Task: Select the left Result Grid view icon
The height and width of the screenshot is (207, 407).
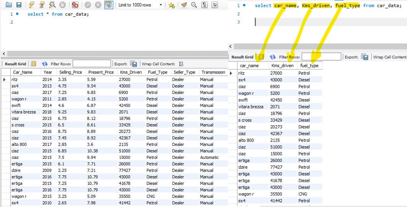Action: pos(34,64)
